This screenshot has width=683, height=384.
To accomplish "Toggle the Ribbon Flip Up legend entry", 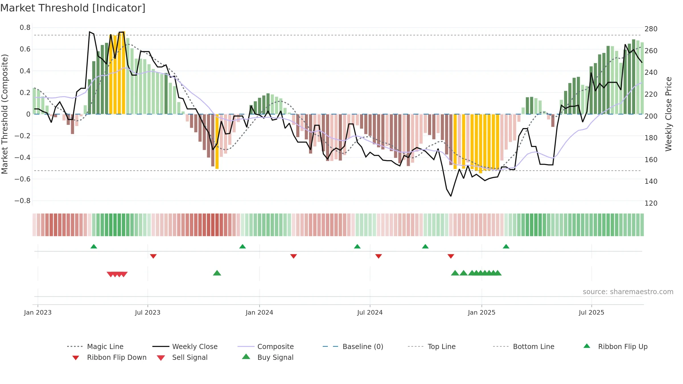I will click(615, 346).
